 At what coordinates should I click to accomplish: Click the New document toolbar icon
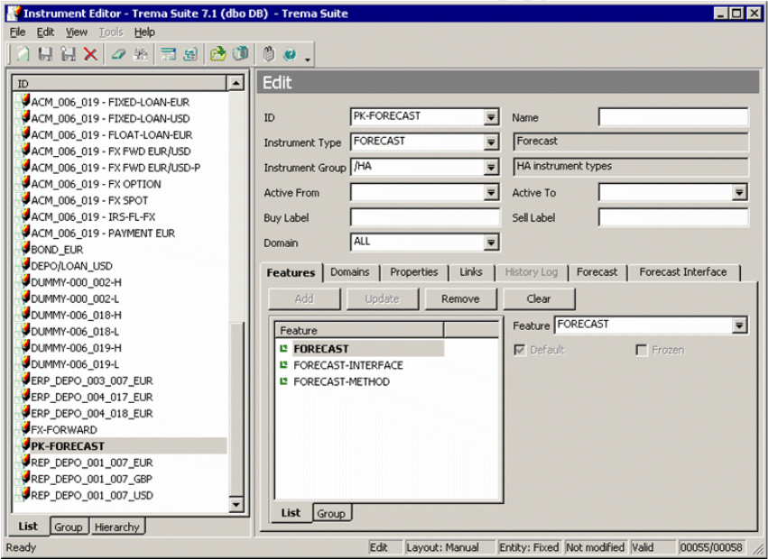[23, 55]
